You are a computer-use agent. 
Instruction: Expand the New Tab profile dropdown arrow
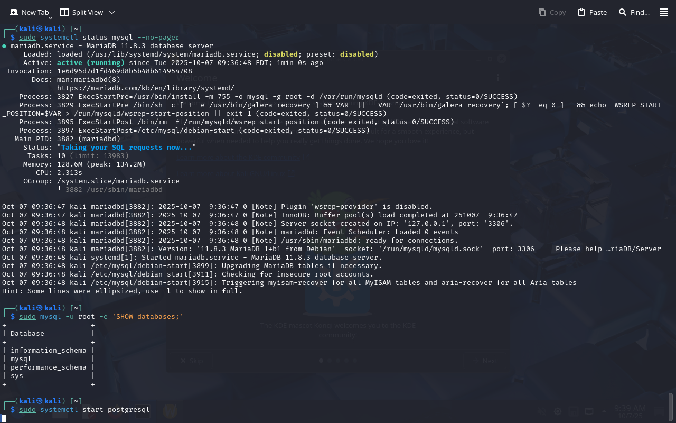[50, 18]
